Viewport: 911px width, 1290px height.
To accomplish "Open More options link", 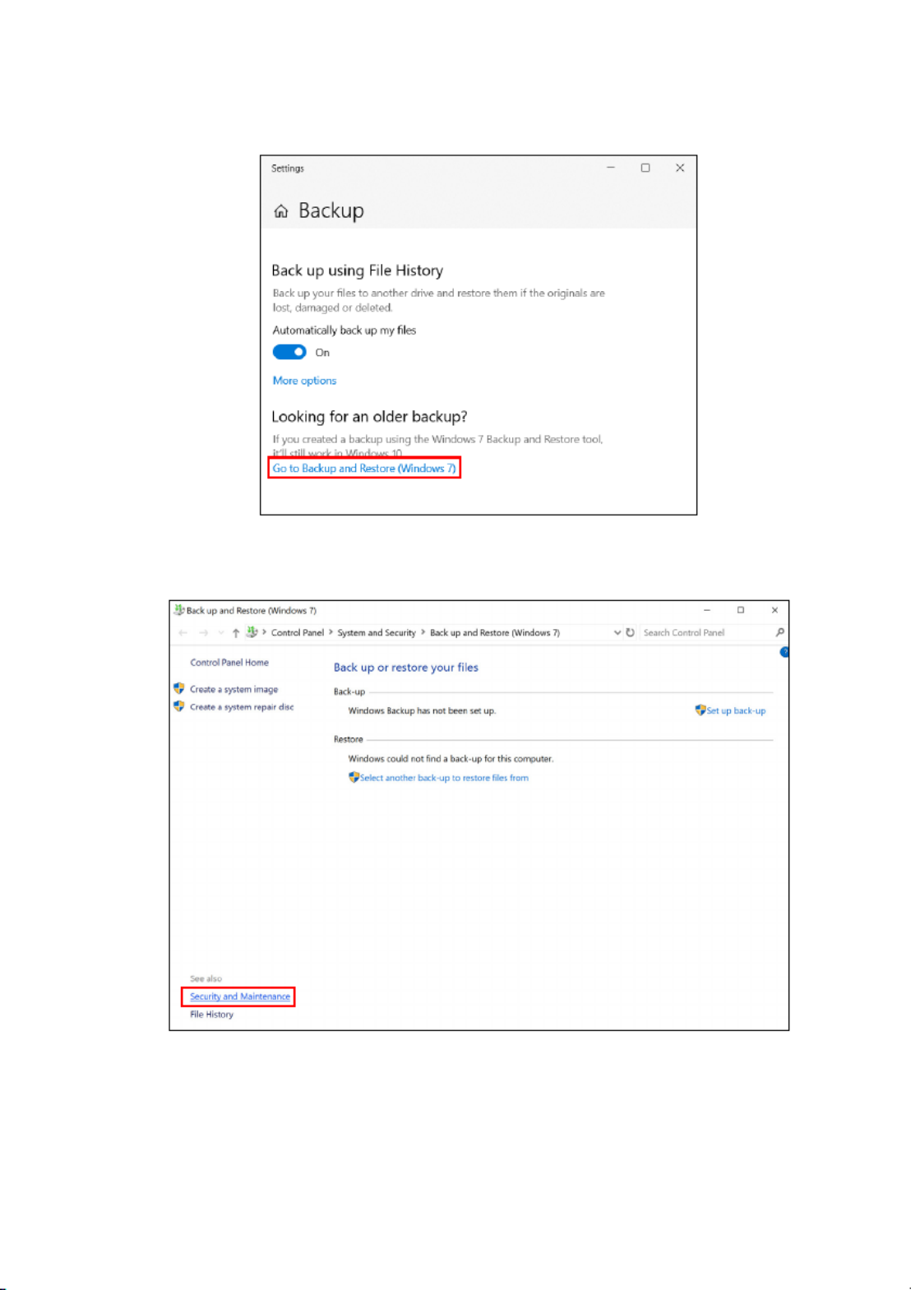I will click(x=304, y=381).
